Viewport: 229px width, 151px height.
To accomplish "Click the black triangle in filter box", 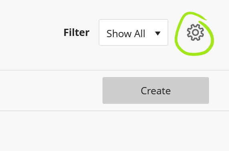I will point(158,34).
